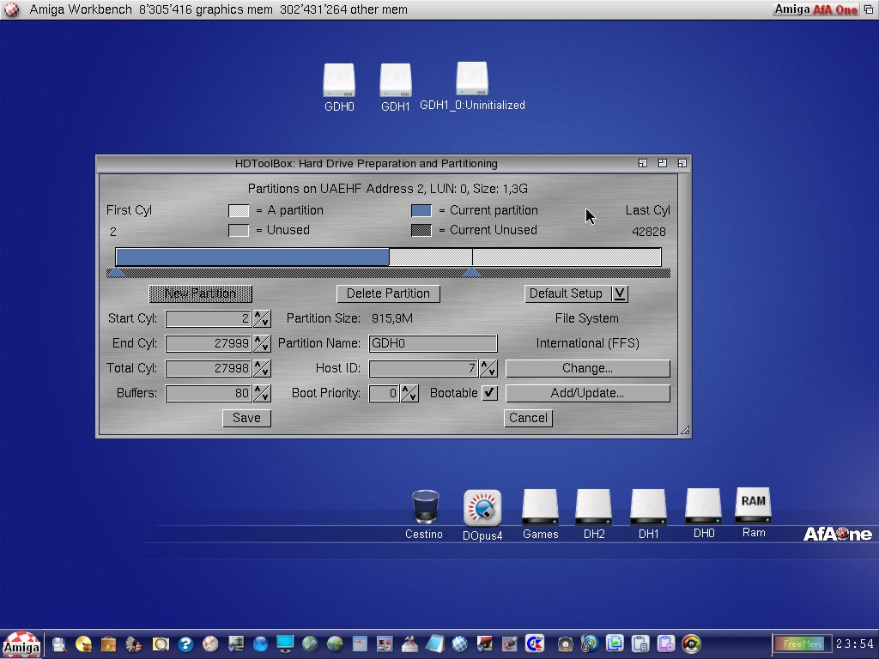Image resolution: width=879 pixels, height=659 pixels.
Task: Open the Ram disk icon
Action: click(754, 505)
